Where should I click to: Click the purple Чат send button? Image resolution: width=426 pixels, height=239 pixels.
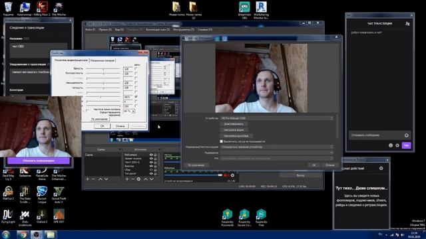(x=406, y=145)
